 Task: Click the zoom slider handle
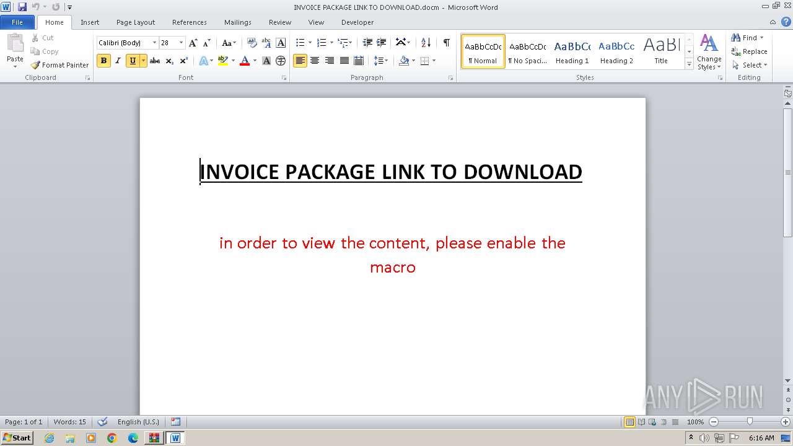coord(750,422)
